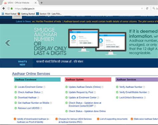This screenshot has height=125, width=158.
Task: Click orange check icon before List of supporting documents
Action: point(98,119)
